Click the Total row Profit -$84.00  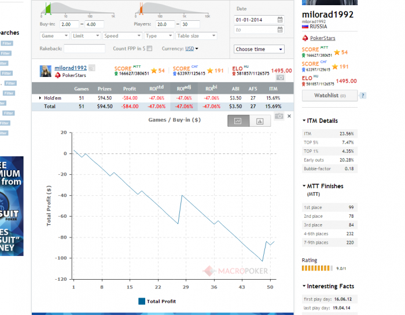tap(130, 107)
